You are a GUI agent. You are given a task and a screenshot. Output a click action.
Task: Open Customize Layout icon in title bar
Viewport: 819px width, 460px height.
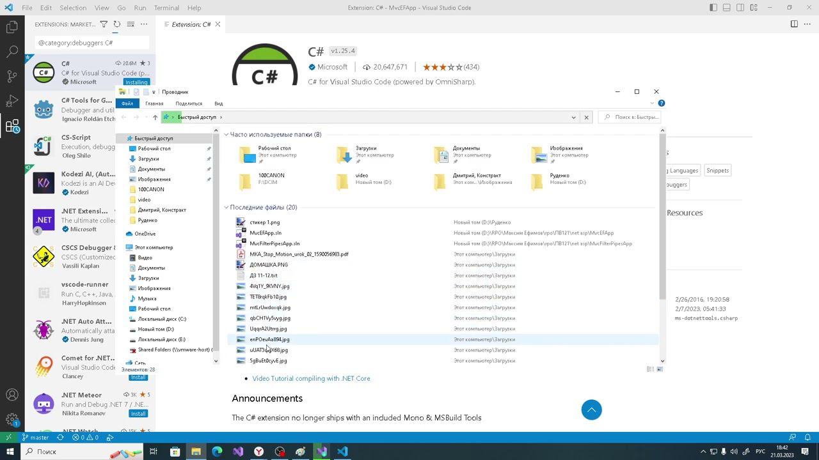click(754, 8)
